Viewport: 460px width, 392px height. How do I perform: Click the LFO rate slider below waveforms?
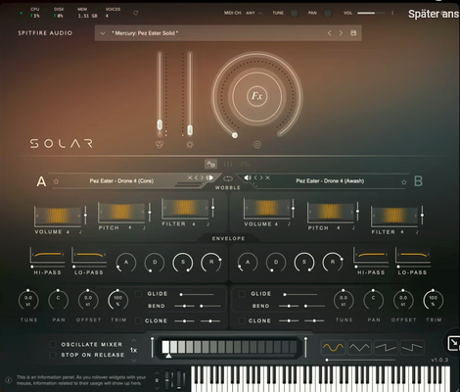click(x=360, y=360)
